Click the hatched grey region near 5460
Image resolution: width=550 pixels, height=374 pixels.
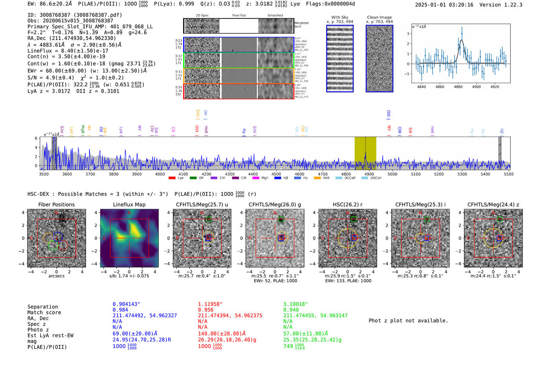pyautogui.click(x=500, y=153)
